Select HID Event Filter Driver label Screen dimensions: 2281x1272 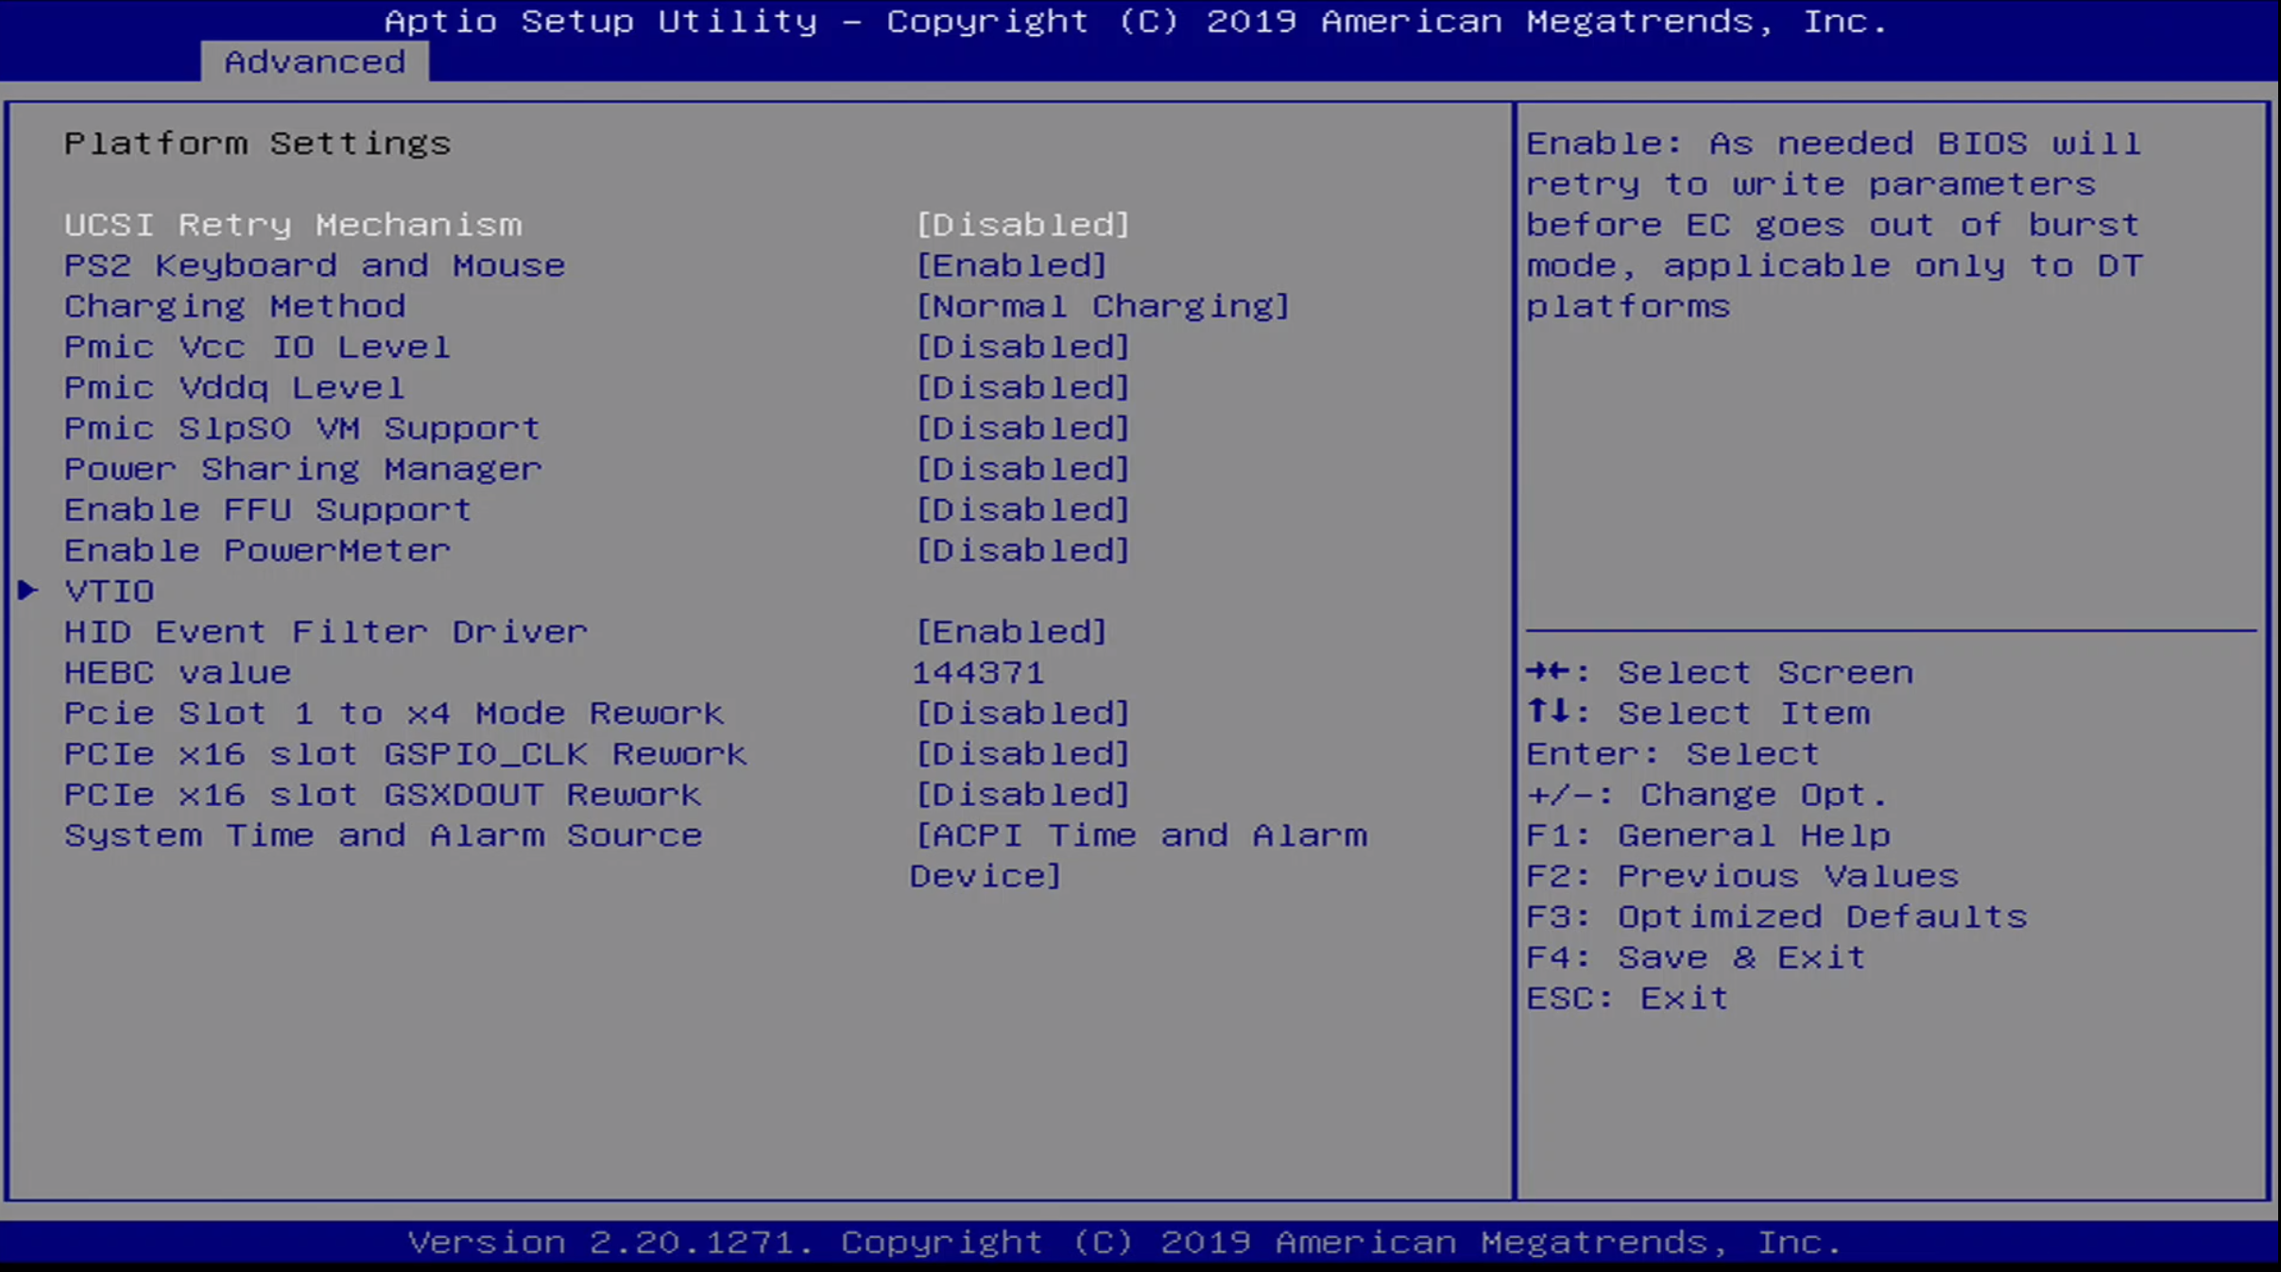[x=326, y=631]
